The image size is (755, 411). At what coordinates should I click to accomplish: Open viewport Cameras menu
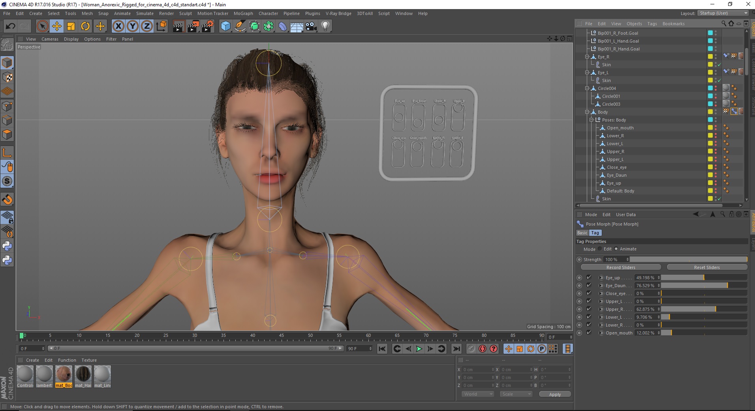(x=50, y=39)
